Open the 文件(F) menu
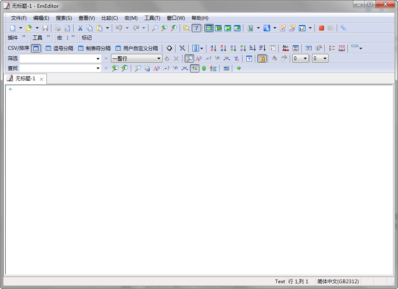The image size is (398, 289). click(19, 18)
